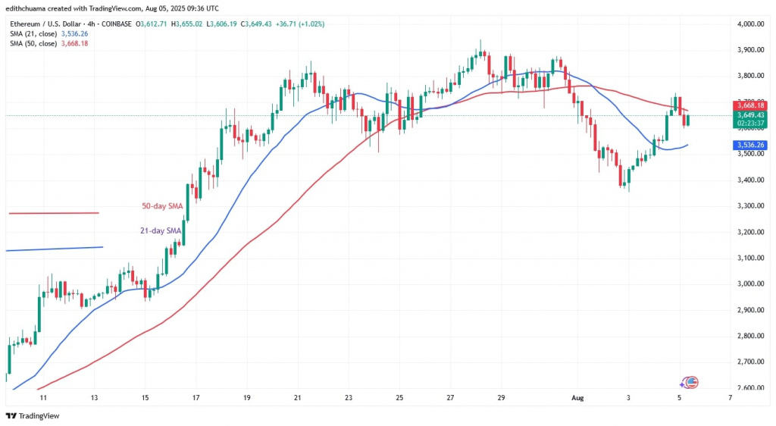Image resolution: width=776 pixels, height=426 pixels.
Task: Click the green 3,649.43 current price label
Action: coord(750,114)
